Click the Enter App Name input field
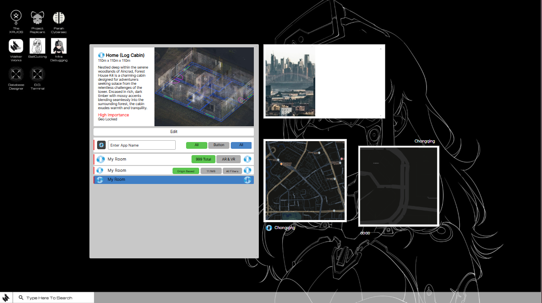The width and height of the screenshot is (542, 303). click(x=141, y=145)
